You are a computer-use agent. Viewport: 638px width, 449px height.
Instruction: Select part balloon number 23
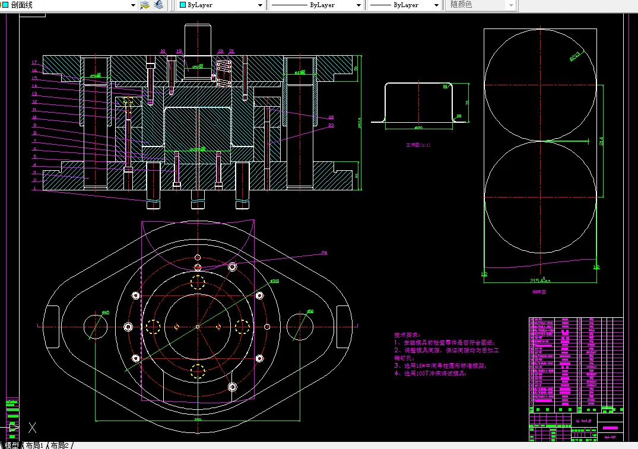coord(331,125)
